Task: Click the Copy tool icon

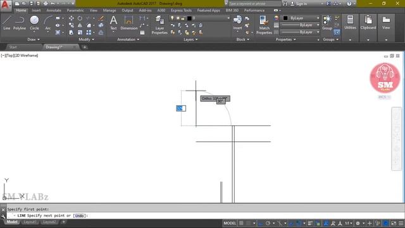Action: (x=72, y=25)
